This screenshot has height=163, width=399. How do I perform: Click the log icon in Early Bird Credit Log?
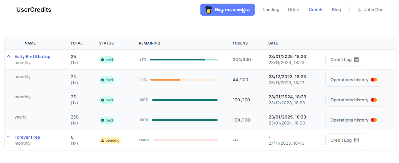pos(356,60)
